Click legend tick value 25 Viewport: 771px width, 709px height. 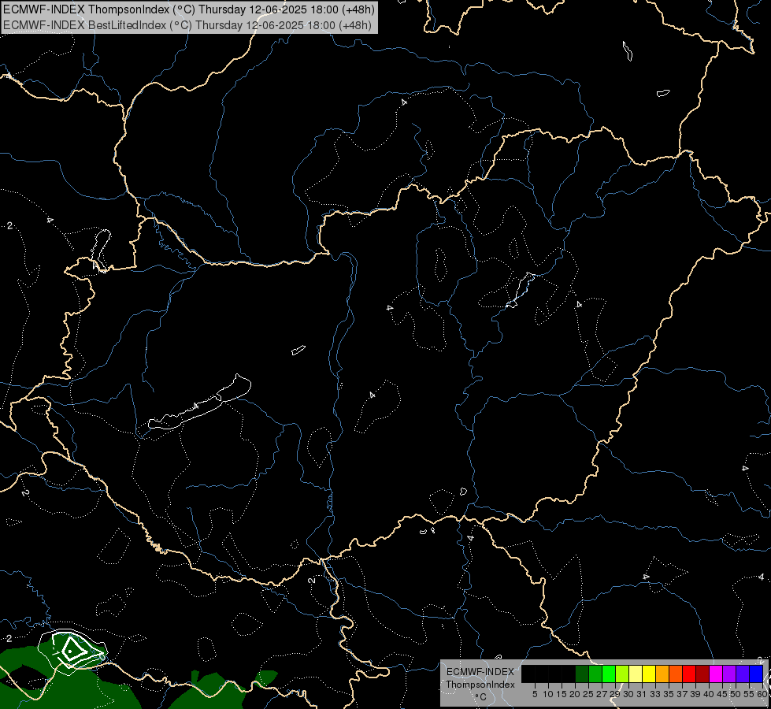click(588, 694)
